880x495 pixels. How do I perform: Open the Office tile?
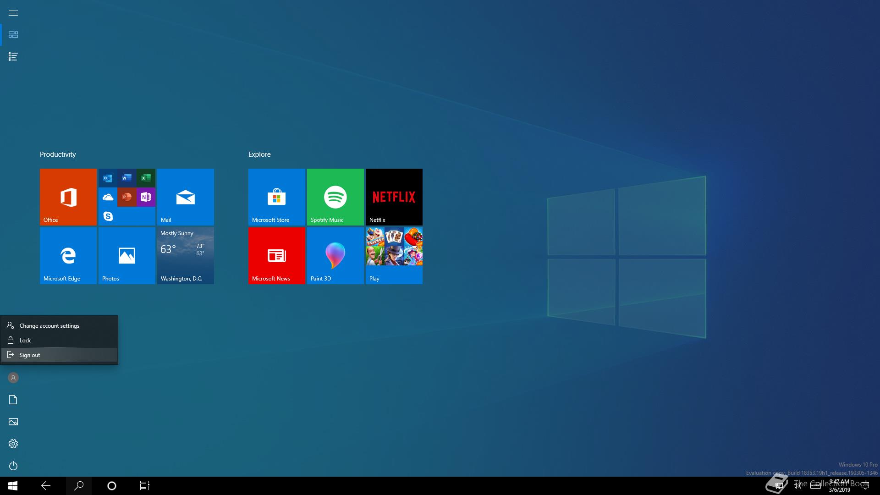coord(68,197)
